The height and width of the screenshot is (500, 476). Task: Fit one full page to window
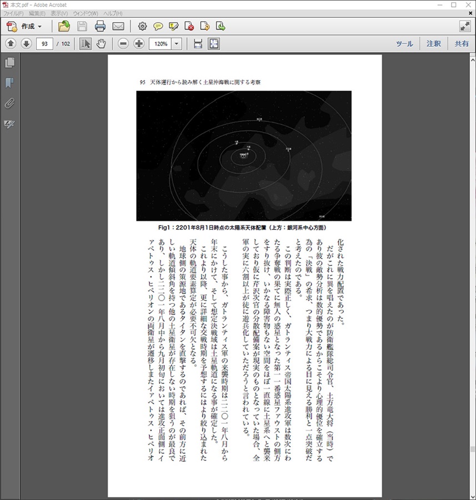[x=214, y=44]
